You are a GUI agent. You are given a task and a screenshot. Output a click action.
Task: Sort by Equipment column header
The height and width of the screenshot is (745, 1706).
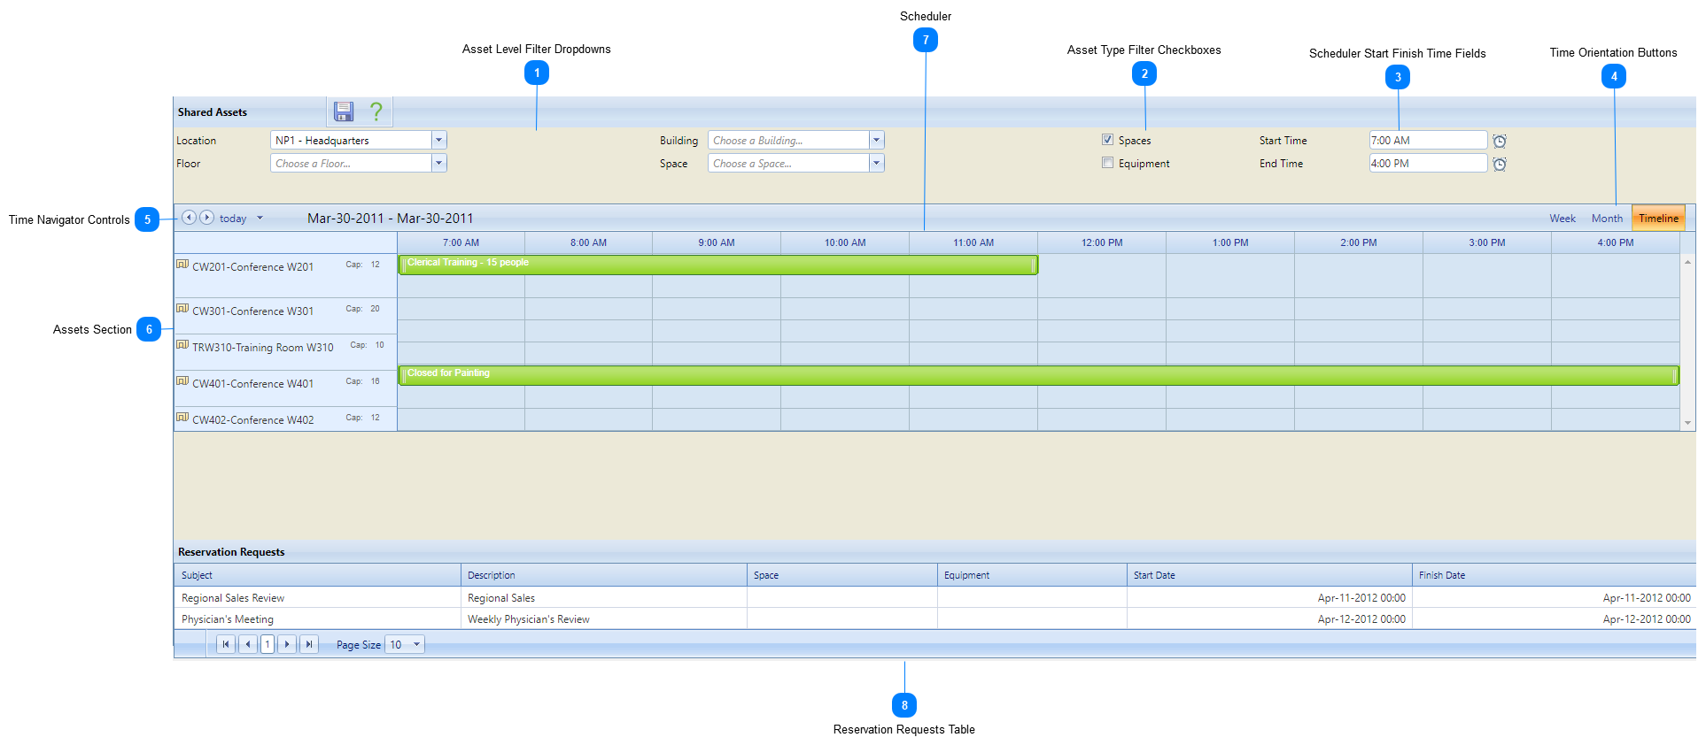(1032, 575)
